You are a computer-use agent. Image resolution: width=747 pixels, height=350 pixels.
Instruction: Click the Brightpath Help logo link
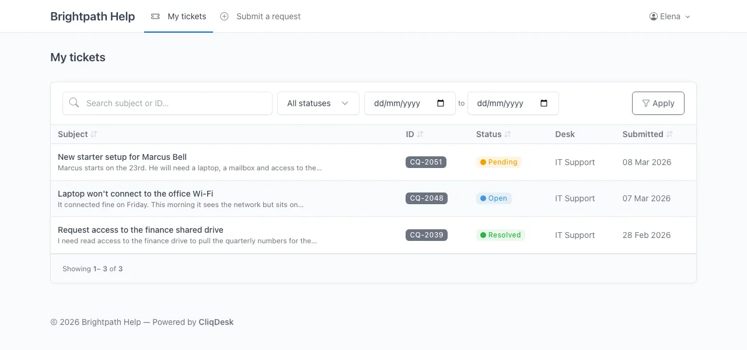pos(93,16)
